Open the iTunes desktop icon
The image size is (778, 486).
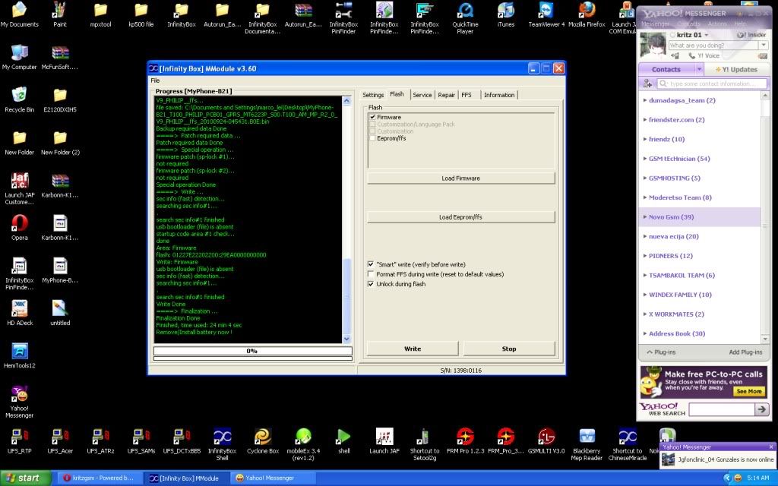click(x=505, y=14)
